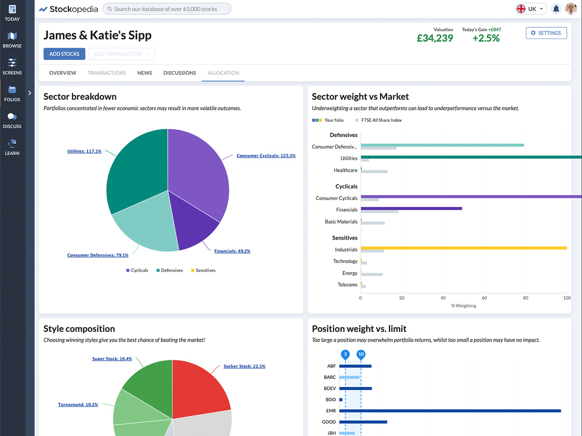This screenshot has width=582, height=436.
Task: Click the yellow Industrials bar
Action: click(464, 248)
